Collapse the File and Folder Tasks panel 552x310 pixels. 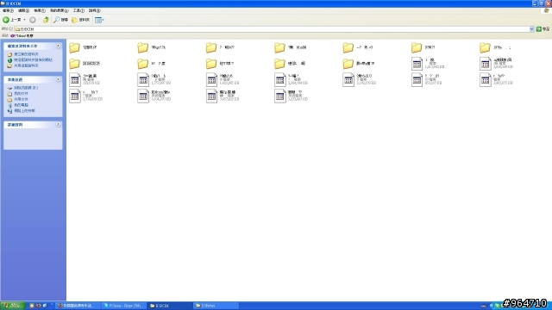59,46
